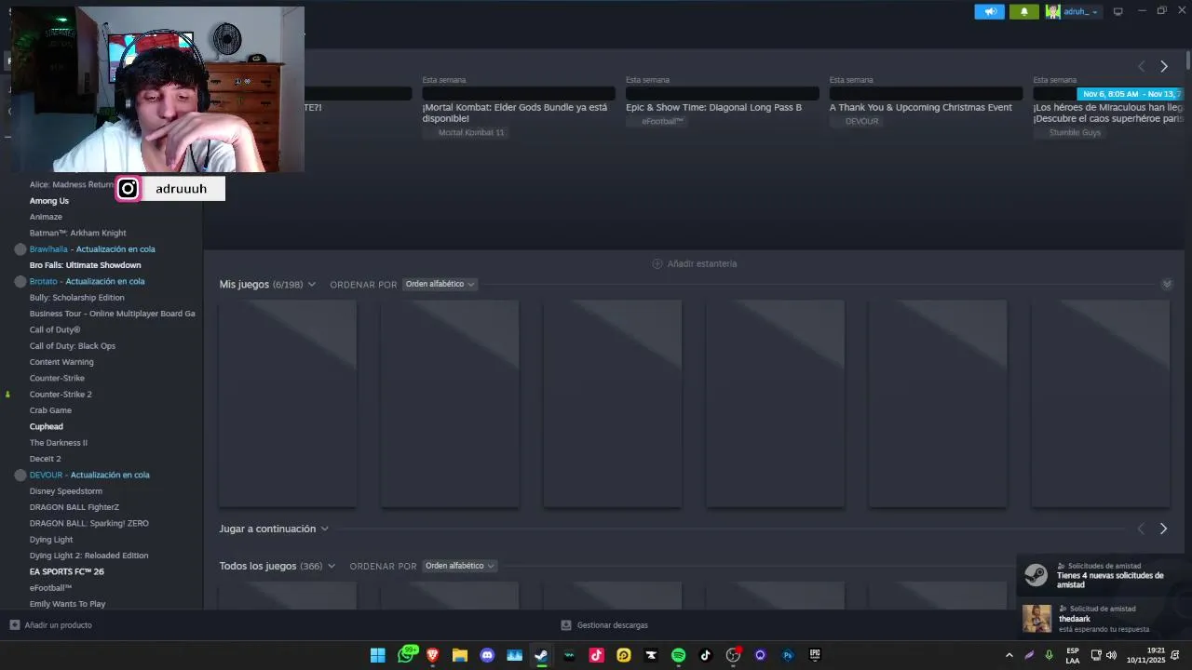Image resolution: width=1192 pixels, height=670 pixels.
Task: Select Dying Light 2: Reloaded Edition
Action: (x=88, y=556)
